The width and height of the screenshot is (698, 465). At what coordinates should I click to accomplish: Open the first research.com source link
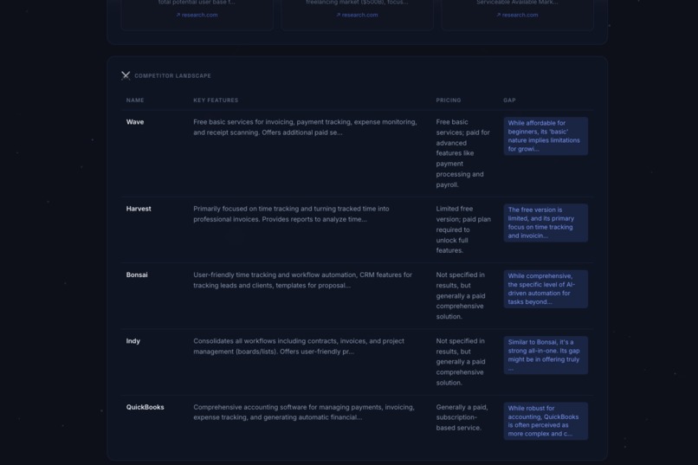coord(197,15)
